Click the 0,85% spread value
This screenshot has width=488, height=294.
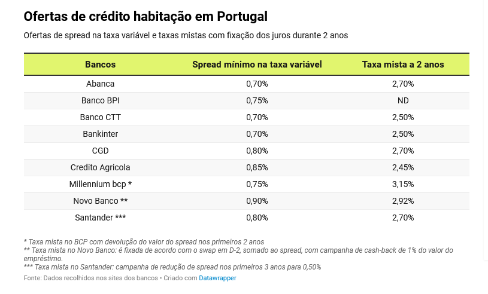[x=257, y=167]
